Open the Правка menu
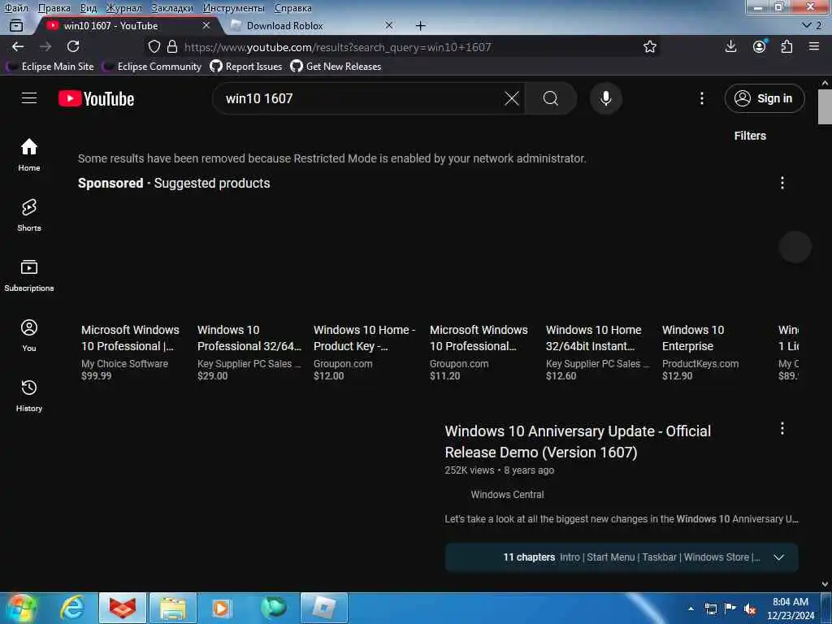 (54, 8)
